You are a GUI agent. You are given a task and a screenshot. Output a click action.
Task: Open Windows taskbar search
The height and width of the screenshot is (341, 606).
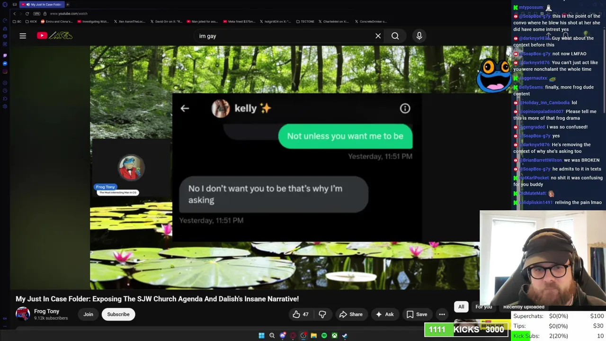(272, 335)
